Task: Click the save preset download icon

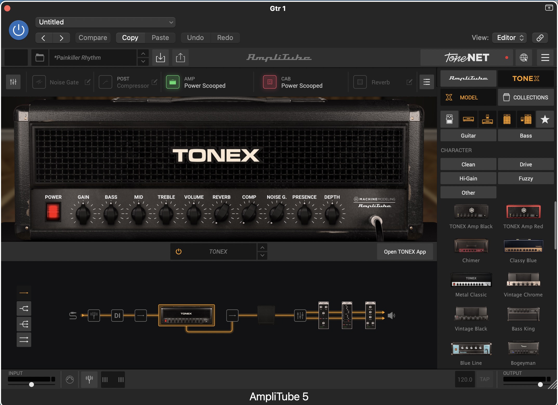Action: (160, 57)
